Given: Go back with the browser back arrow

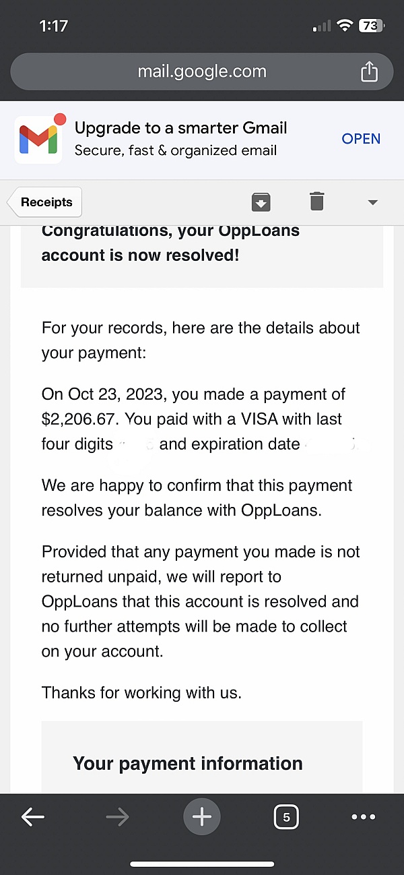Looking at the screenshot, I should [32, 817].
